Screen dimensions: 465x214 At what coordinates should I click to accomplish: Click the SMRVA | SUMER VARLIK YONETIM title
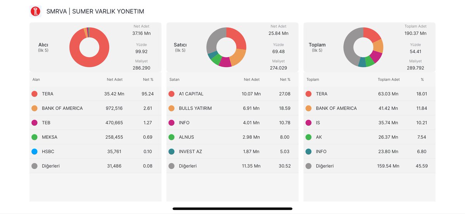pos(95,12)
